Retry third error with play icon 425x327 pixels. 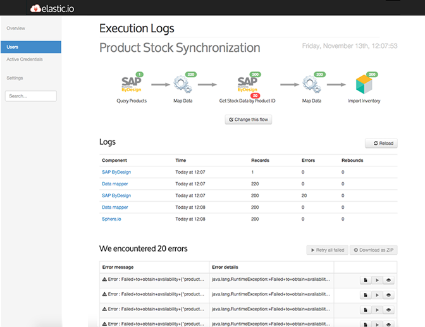coord(377,310)
